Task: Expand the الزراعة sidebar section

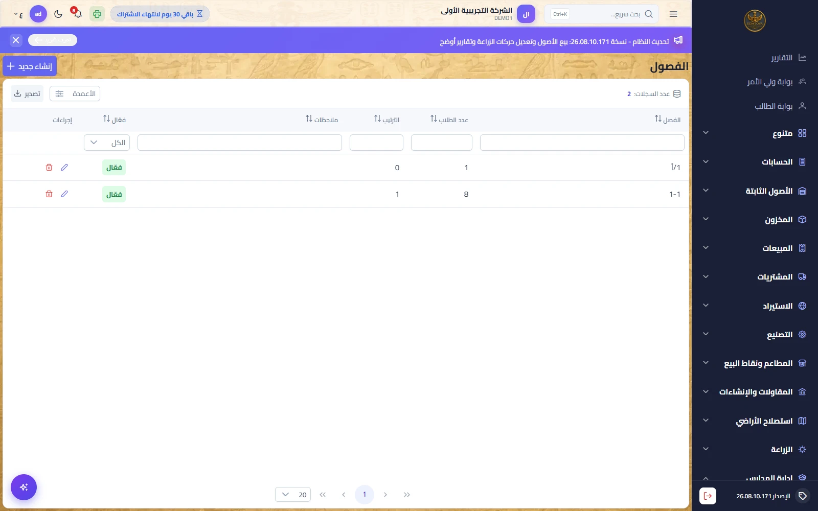Action: pyautogui.click(x=755, y=450)
